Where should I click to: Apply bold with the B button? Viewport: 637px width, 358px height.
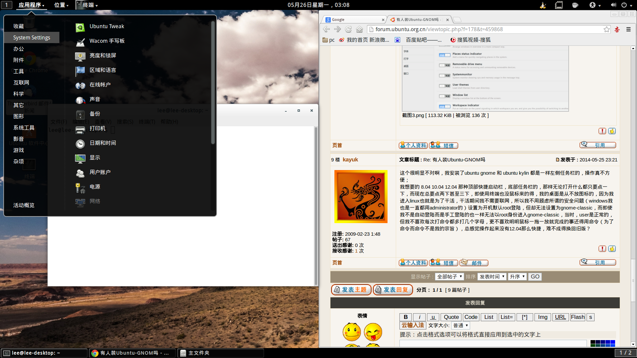[405, 317]
